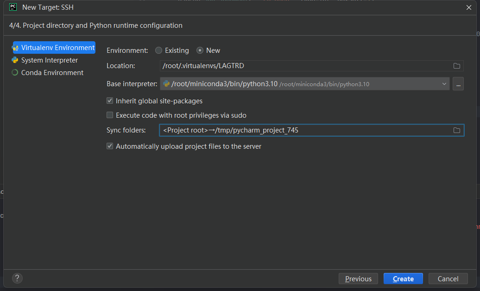480x291 pixels.
Task: Toggle Automatically upload project files checkbox
Action: (110, 146)
